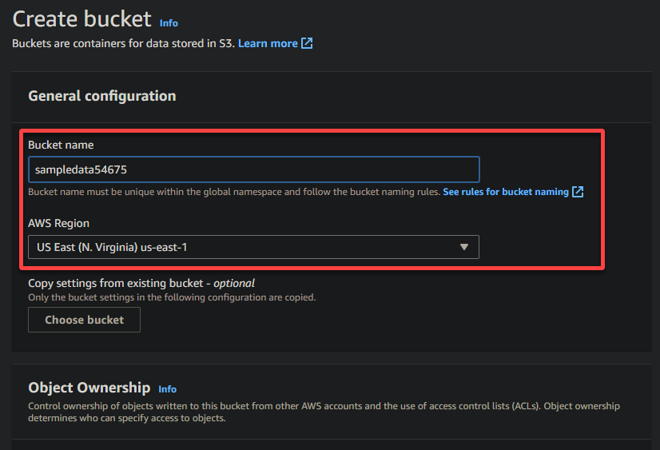Open the Info link beside Object Ownership
The image size is (660, 450).
tap(167, 389)
